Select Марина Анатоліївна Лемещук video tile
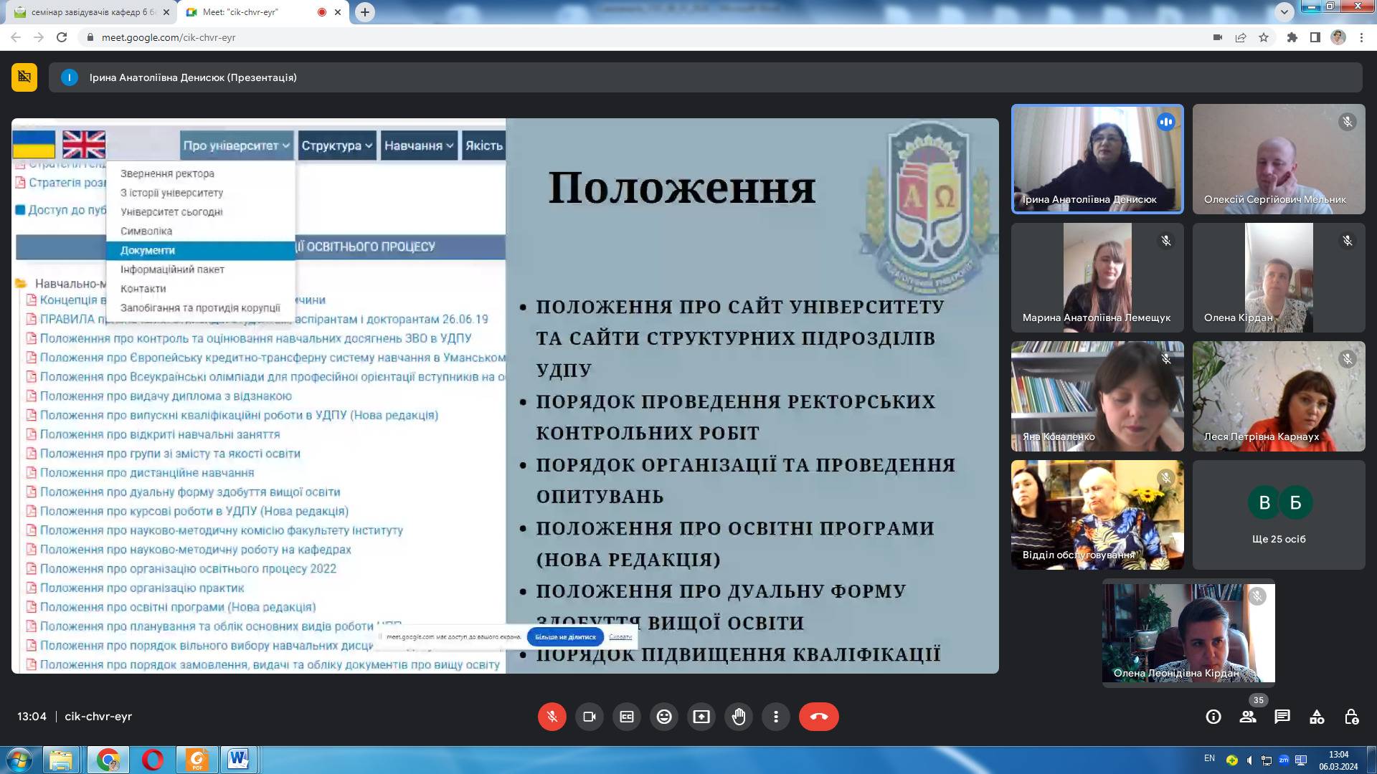 pos(1097,277)
